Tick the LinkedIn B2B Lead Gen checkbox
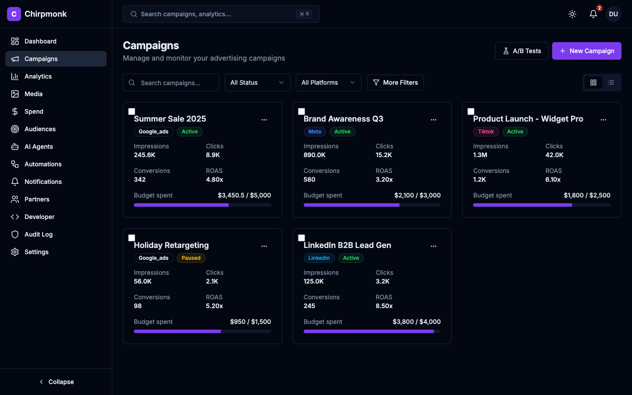Viewport: 632px width, 395px height. 302,237
